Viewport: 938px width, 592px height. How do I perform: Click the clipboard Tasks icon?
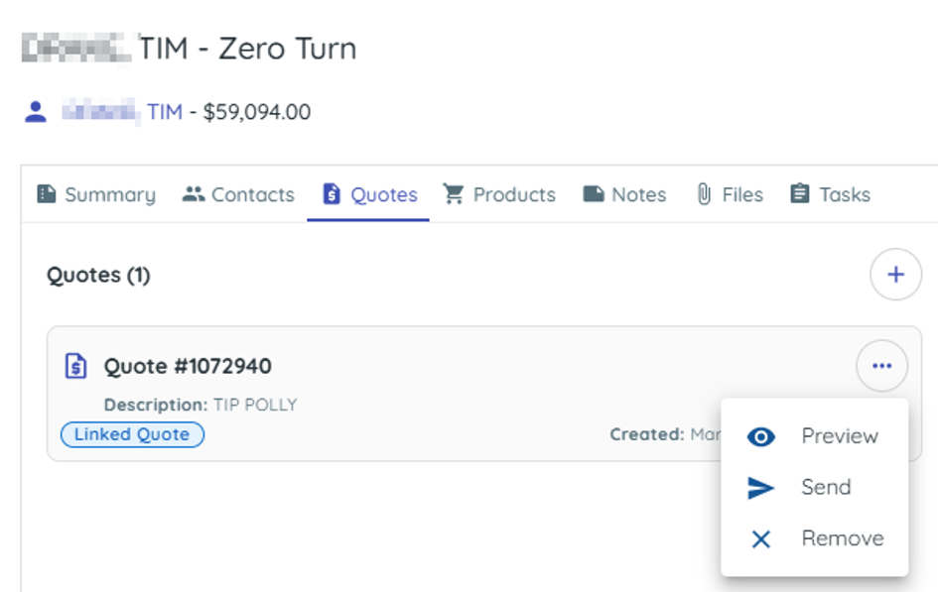pos(800,193)
